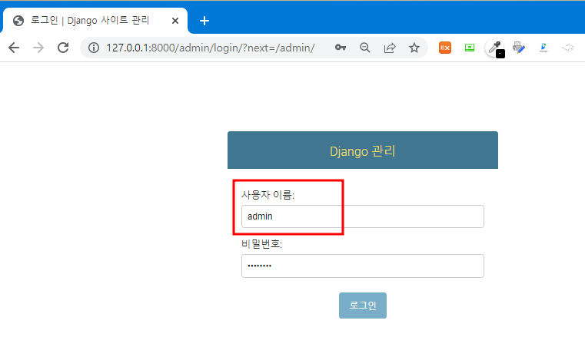Open the green screen-capture extension
The image size is (585, 360).
(x=470, y=48)
